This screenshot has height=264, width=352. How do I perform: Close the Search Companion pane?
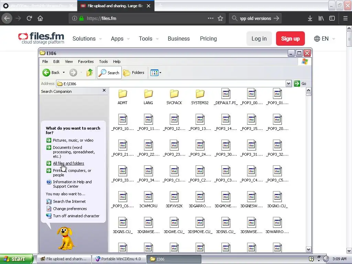tap(104, 90)
